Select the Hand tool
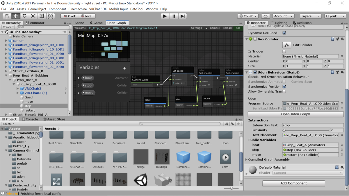 (7, 16)
